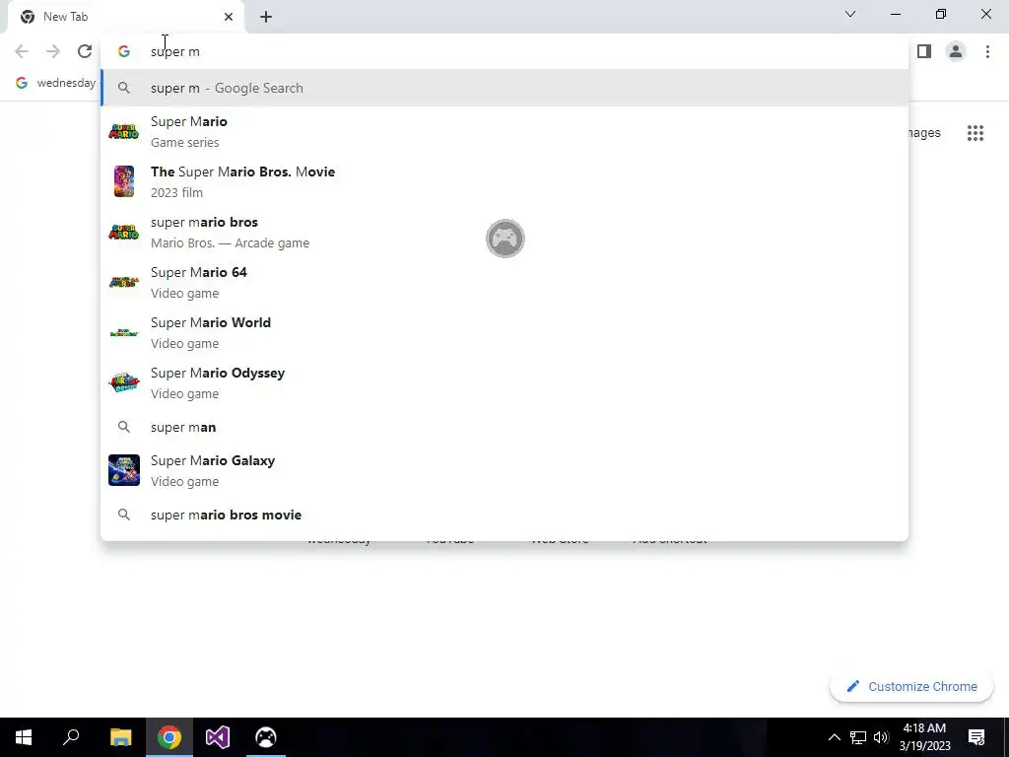Click the search icon beside 'super mario bros movie'
Viewport: 1009px width, 757px height.
click(124, 515)
